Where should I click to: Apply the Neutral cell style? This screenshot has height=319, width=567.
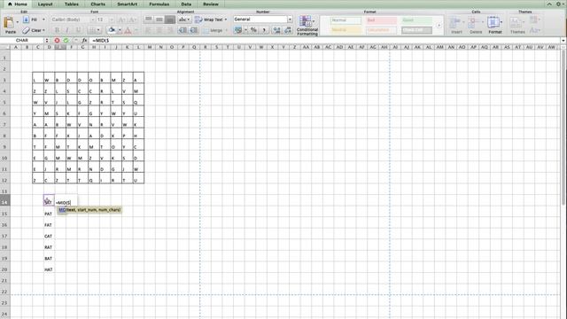346,30
